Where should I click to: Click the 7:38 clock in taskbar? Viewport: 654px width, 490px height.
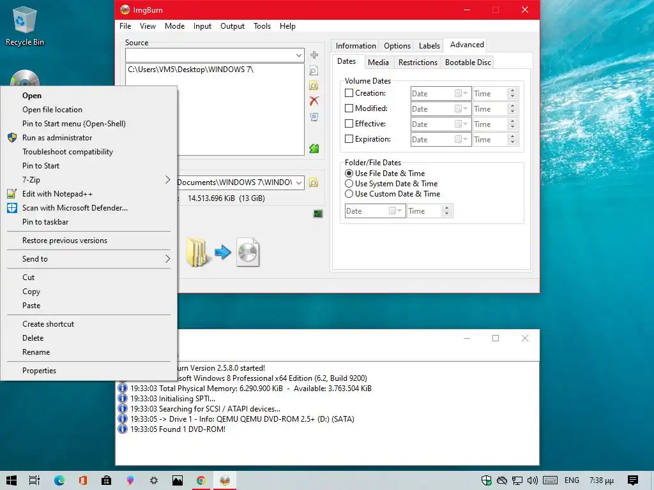click(x=602, y=480)
